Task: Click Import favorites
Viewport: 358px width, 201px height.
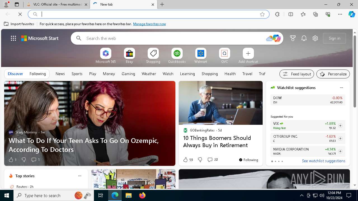Action: 19,24
